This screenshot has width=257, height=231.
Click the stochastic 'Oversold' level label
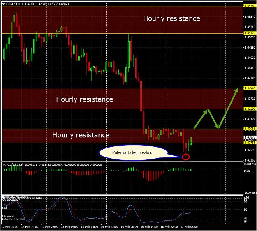pos(8,216)
